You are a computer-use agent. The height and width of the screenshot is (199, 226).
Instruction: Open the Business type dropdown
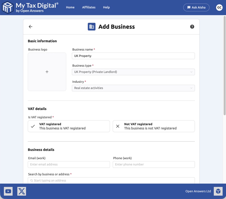(133, 72)
